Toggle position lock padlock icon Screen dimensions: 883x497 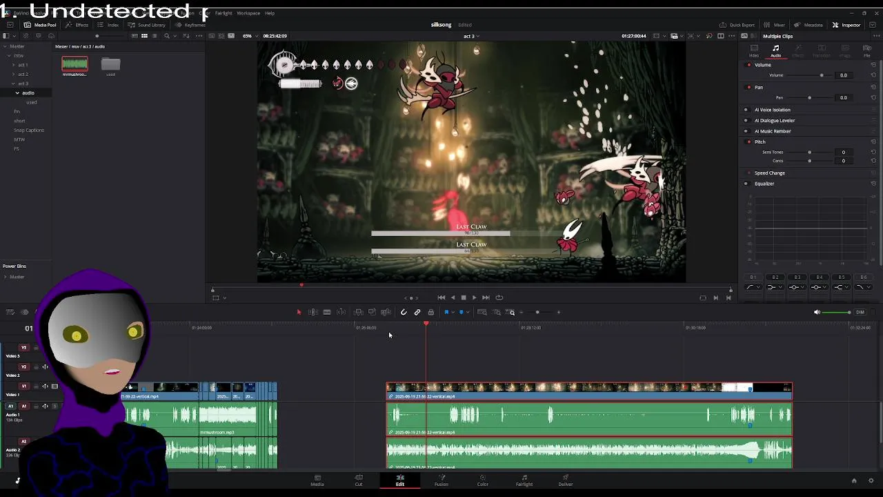(x=430, y=312)
